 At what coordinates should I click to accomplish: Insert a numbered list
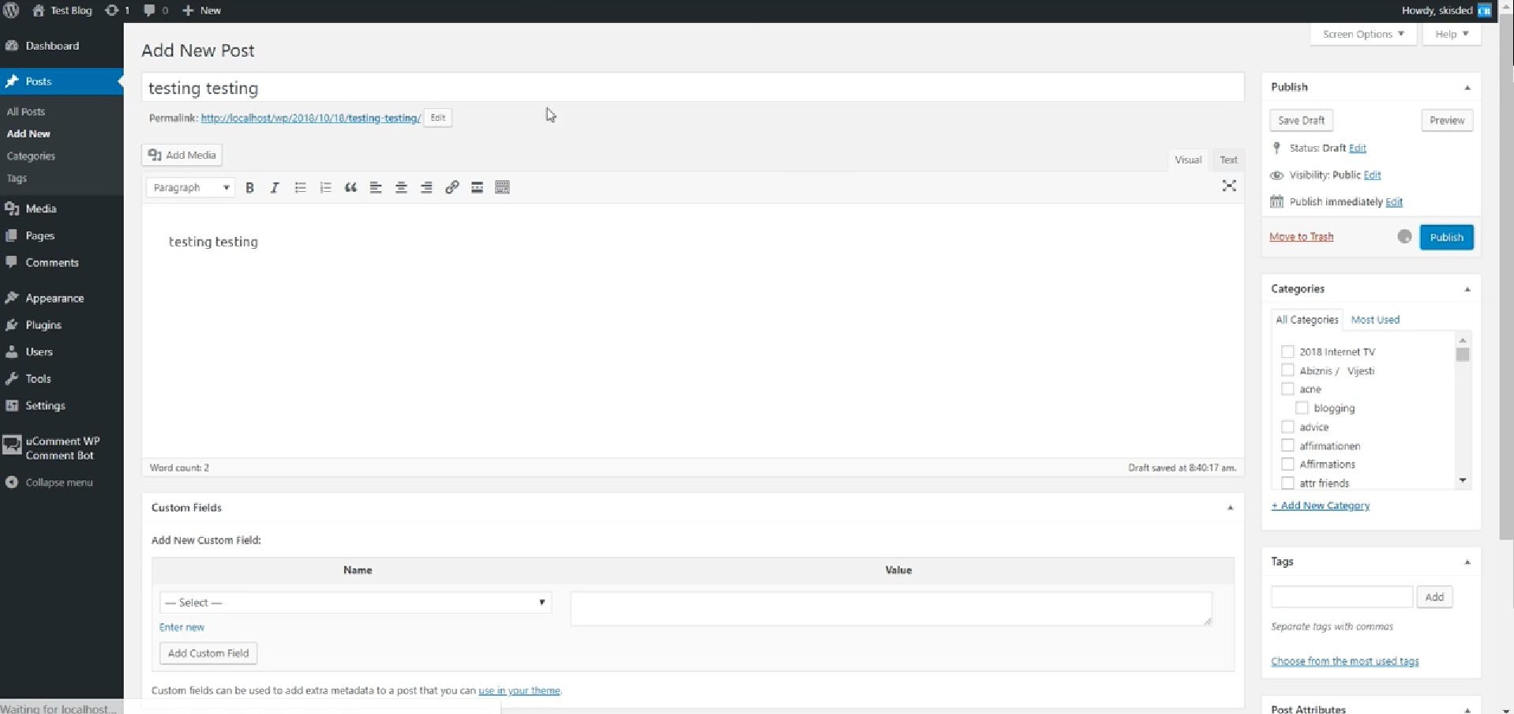[325, 187]
